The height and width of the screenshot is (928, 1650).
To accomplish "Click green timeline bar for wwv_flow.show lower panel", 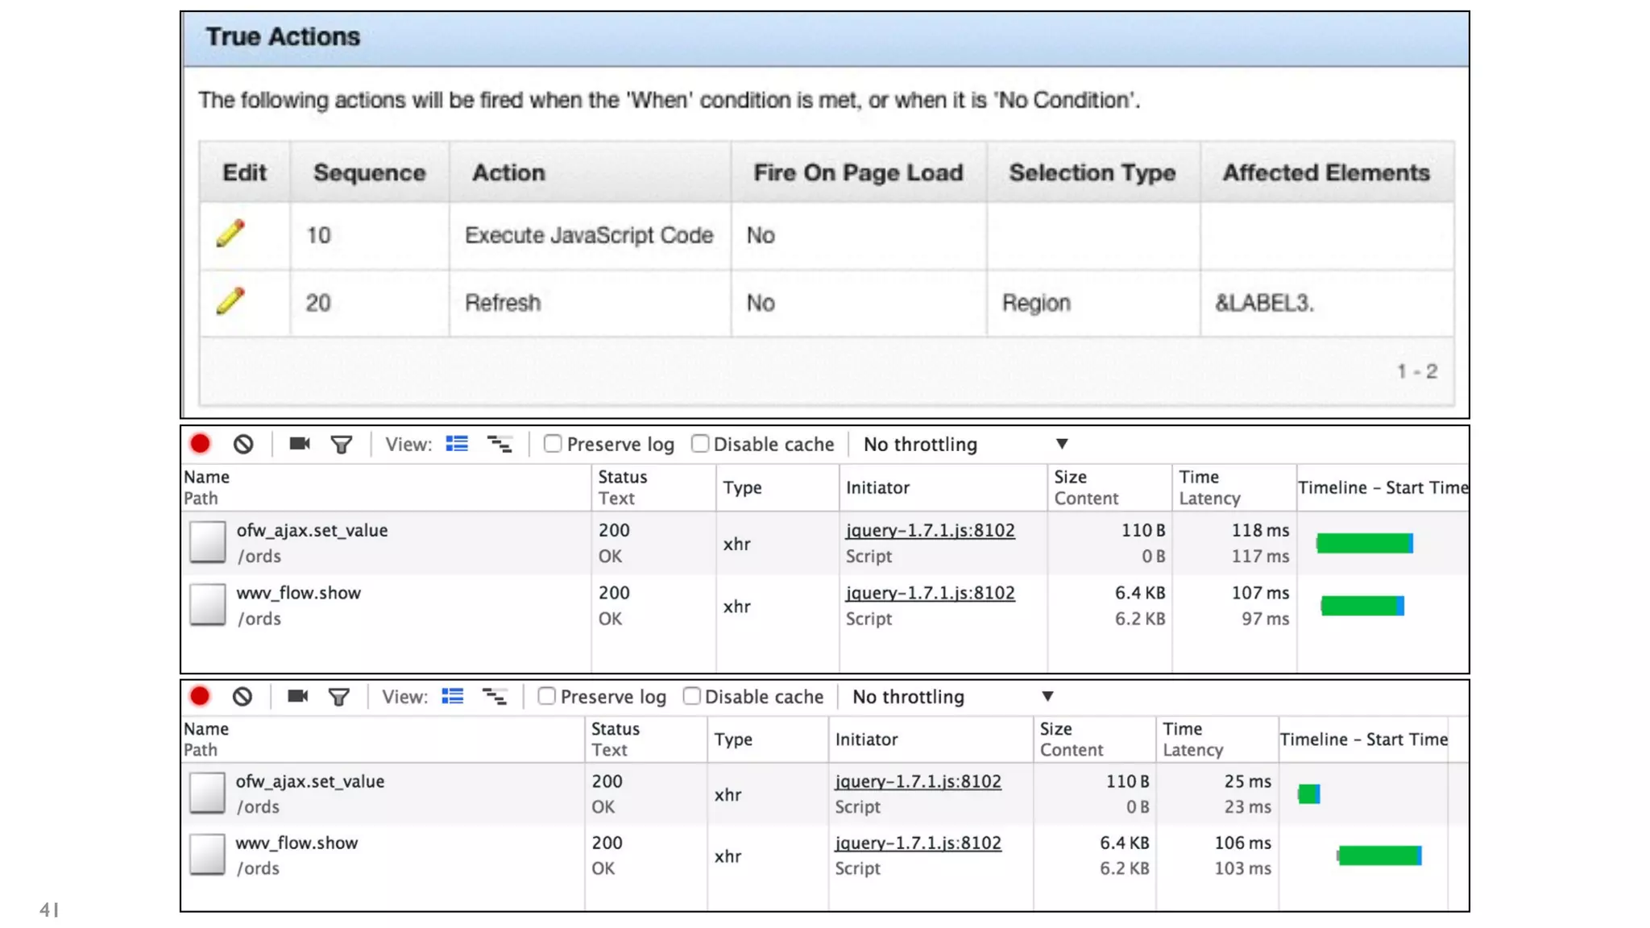I will point(1379,855).
